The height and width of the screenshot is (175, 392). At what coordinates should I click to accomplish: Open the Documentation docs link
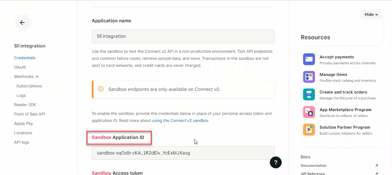pyautogui.click(x=314, y=166)
